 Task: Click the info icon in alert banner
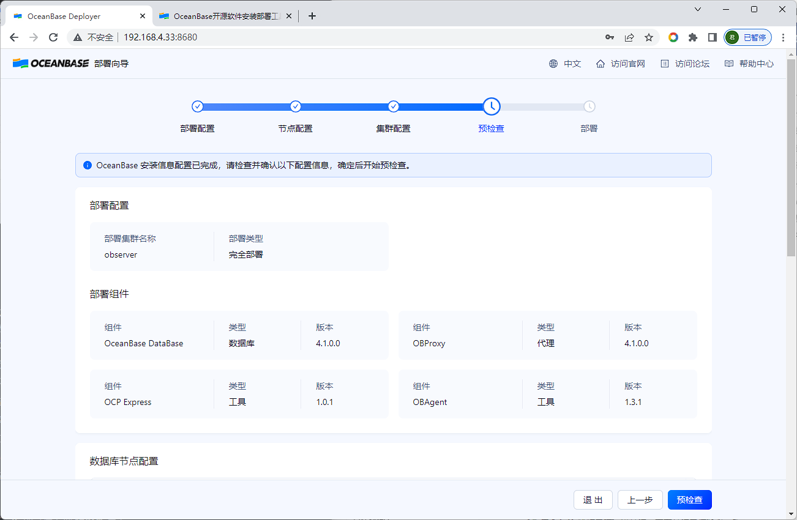click(87, 165)
